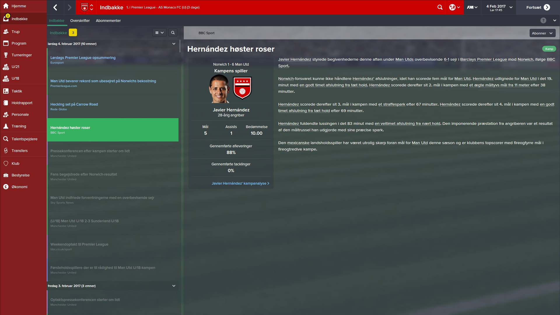560x315 pixels.
Task: Switch to the Overskrifter tab
Action: point(80,20)
